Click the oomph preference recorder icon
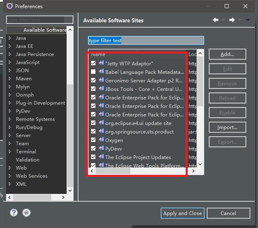 coord(26,213)
